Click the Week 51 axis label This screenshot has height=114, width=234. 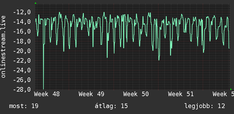click(x=181, y=94)
